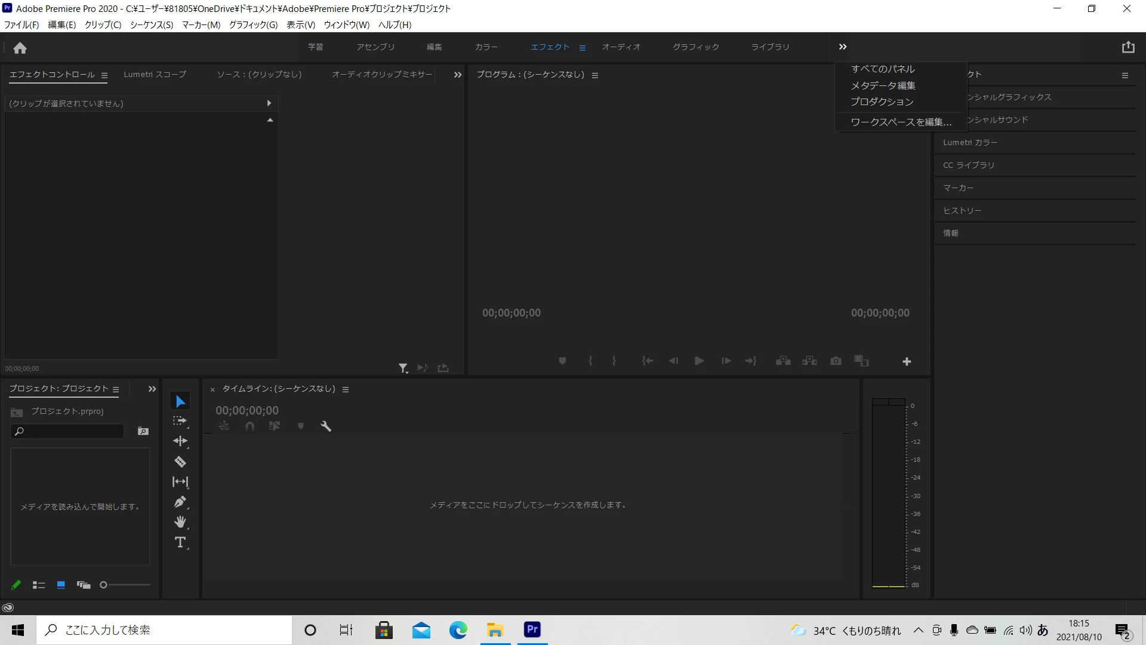Select the Hand tool
The height and width of the screenshot is (645, 1146).
[x=180, y=522]
